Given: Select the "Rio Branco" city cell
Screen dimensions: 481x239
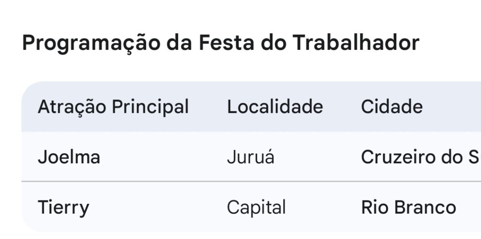Looking at the screenshot, I should [x=409, y=207].
